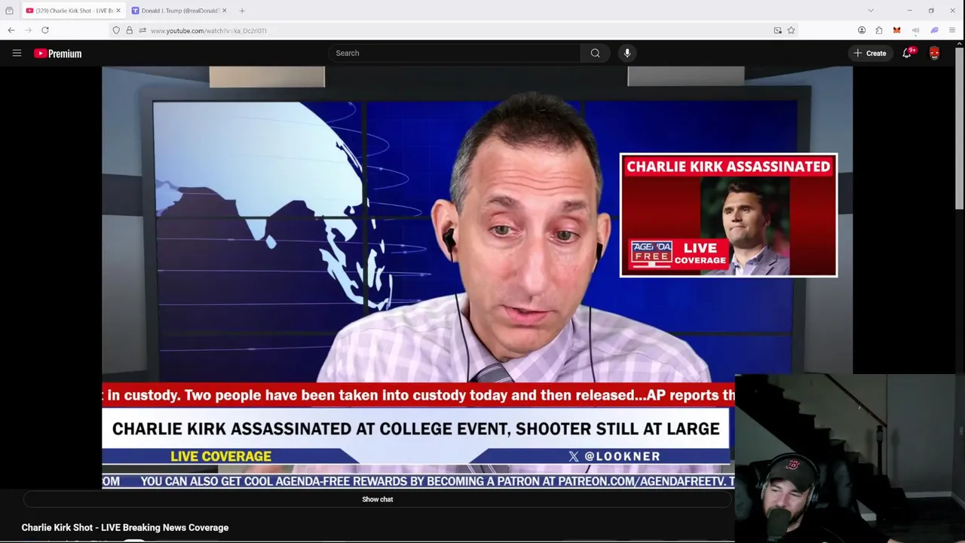The width and height of the screenshot is (965, 543).
Task: Show site security lock info
Action: click(129, 30)
